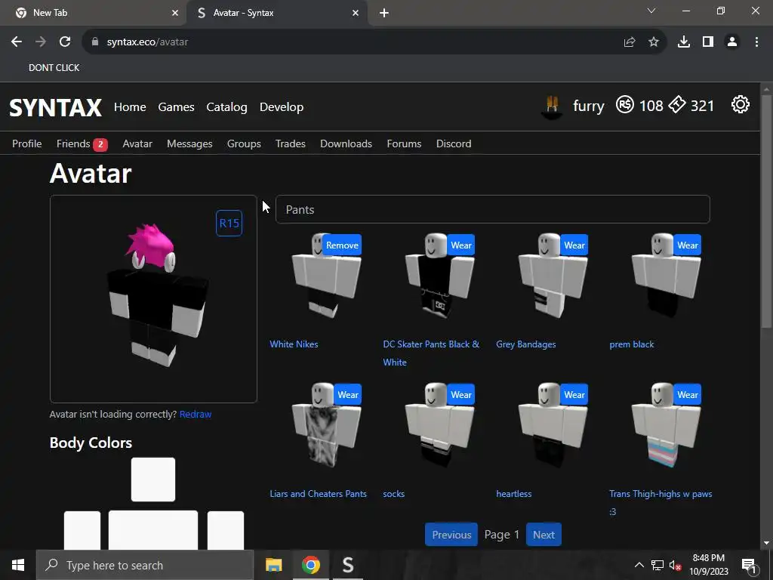Select the torso body color swatch
Image resolution: width=773 pixels, height=580 pixels.
coord(153,530)
